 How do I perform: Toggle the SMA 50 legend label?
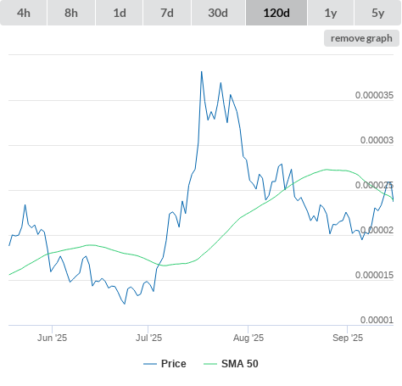pyautogui.click(x=240, y=364)
